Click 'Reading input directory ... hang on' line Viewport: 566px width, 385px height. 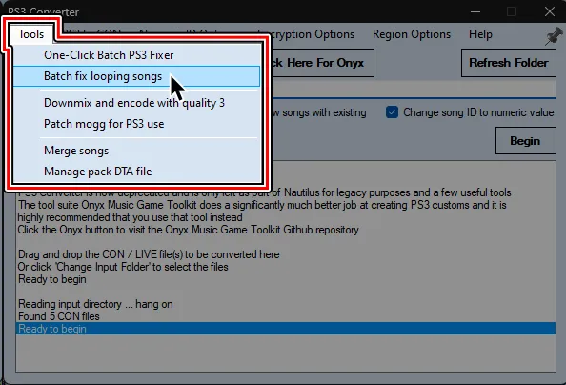pos(95,304)
